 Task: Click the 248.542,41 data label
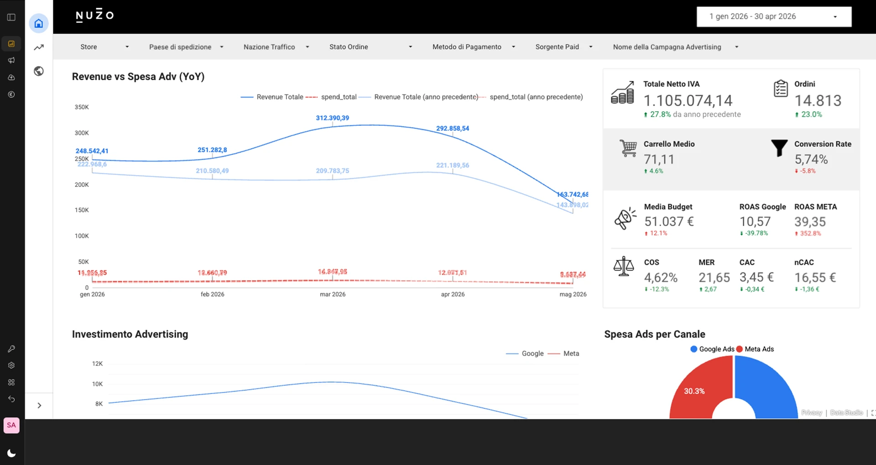point(92,151)
